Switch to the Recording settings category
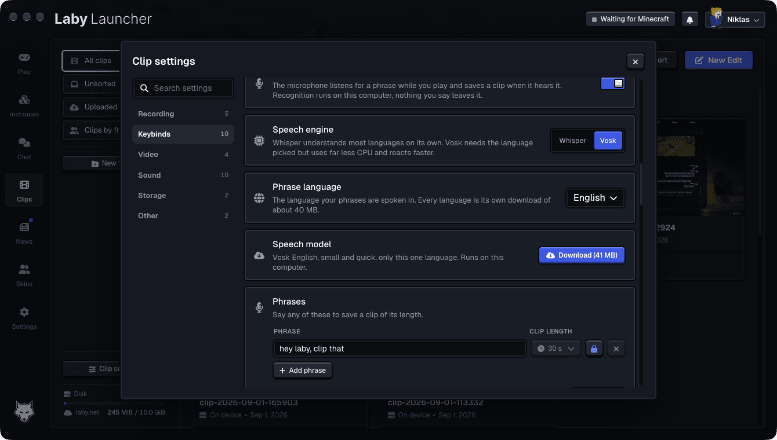 (183, 114)
